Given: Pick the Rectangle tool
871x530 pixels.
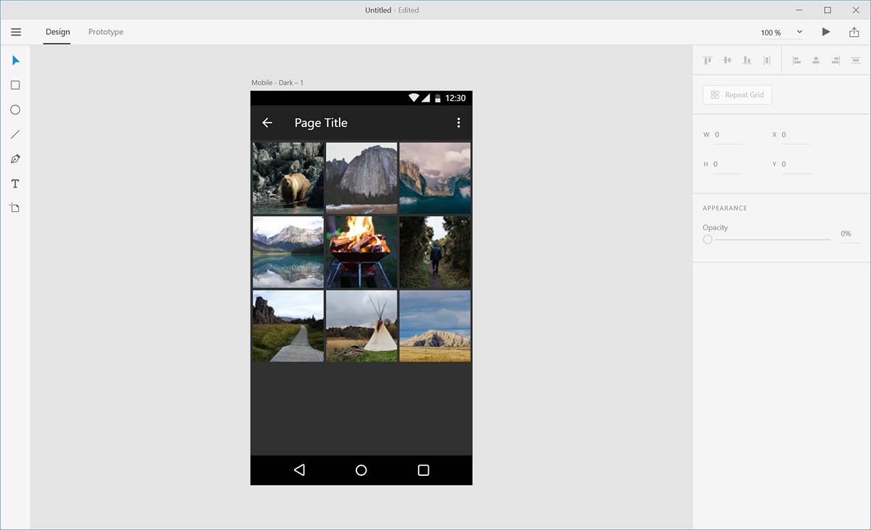Looking at the screenshot, I should [15, 85].
